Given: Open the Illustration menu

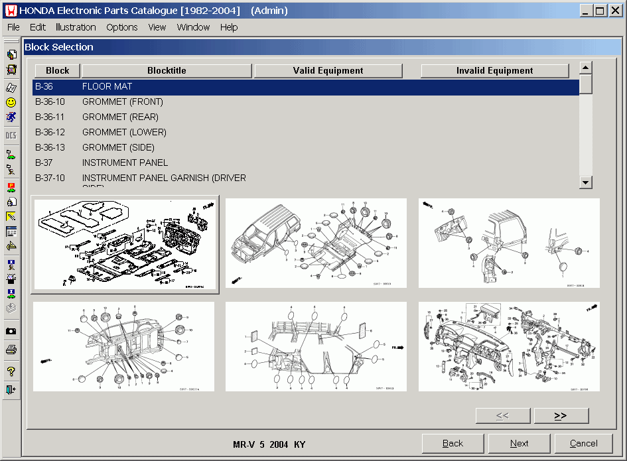Looking at the screenshot, I should (x=76, y=27).
